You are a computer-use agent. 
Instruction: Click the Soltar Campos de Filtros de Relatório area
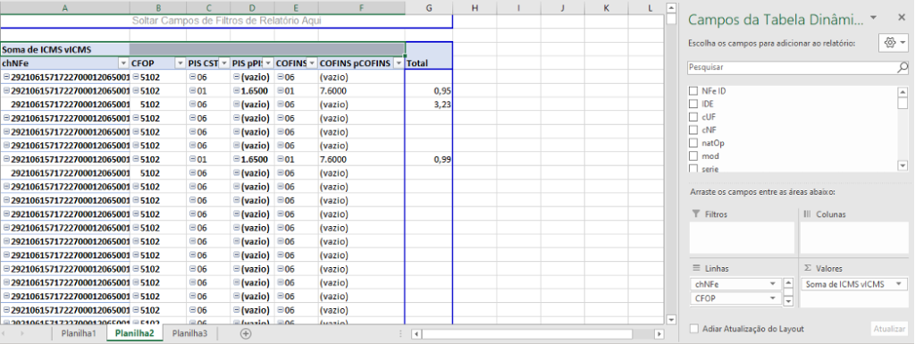pyautogui.click(x=226, y=21)
